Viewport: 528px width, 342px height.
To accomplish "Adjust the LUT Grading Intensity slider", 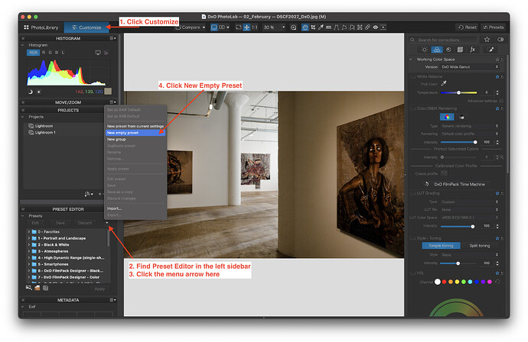I will click(458, 226).
